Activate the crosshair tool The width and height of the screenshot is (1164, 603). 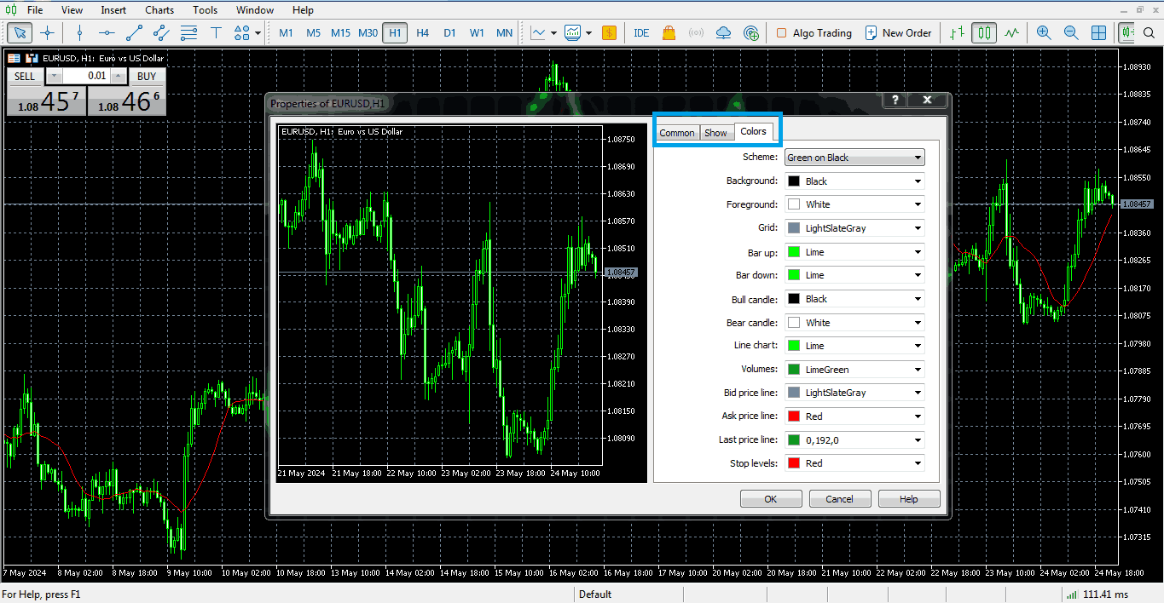(47, 33)
